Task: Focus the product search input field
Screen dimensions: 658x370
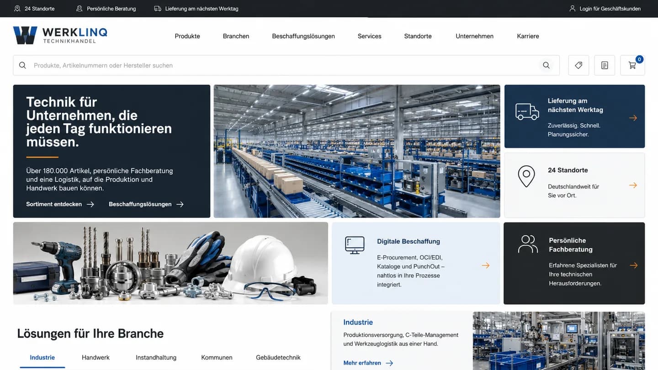Action: pyautogui.click(x=286, y=65)
